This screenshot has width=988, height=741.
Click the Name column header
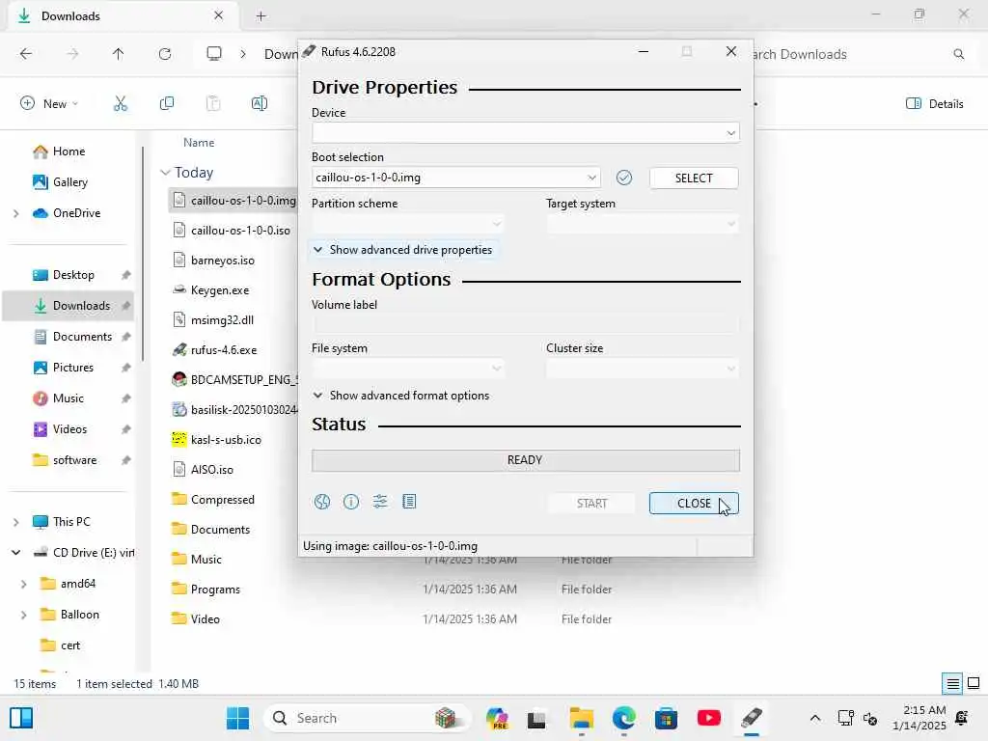199,143
